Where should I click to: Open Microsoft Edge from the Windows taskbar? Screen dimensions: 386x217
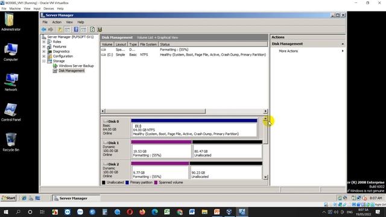tap(155, 212)
